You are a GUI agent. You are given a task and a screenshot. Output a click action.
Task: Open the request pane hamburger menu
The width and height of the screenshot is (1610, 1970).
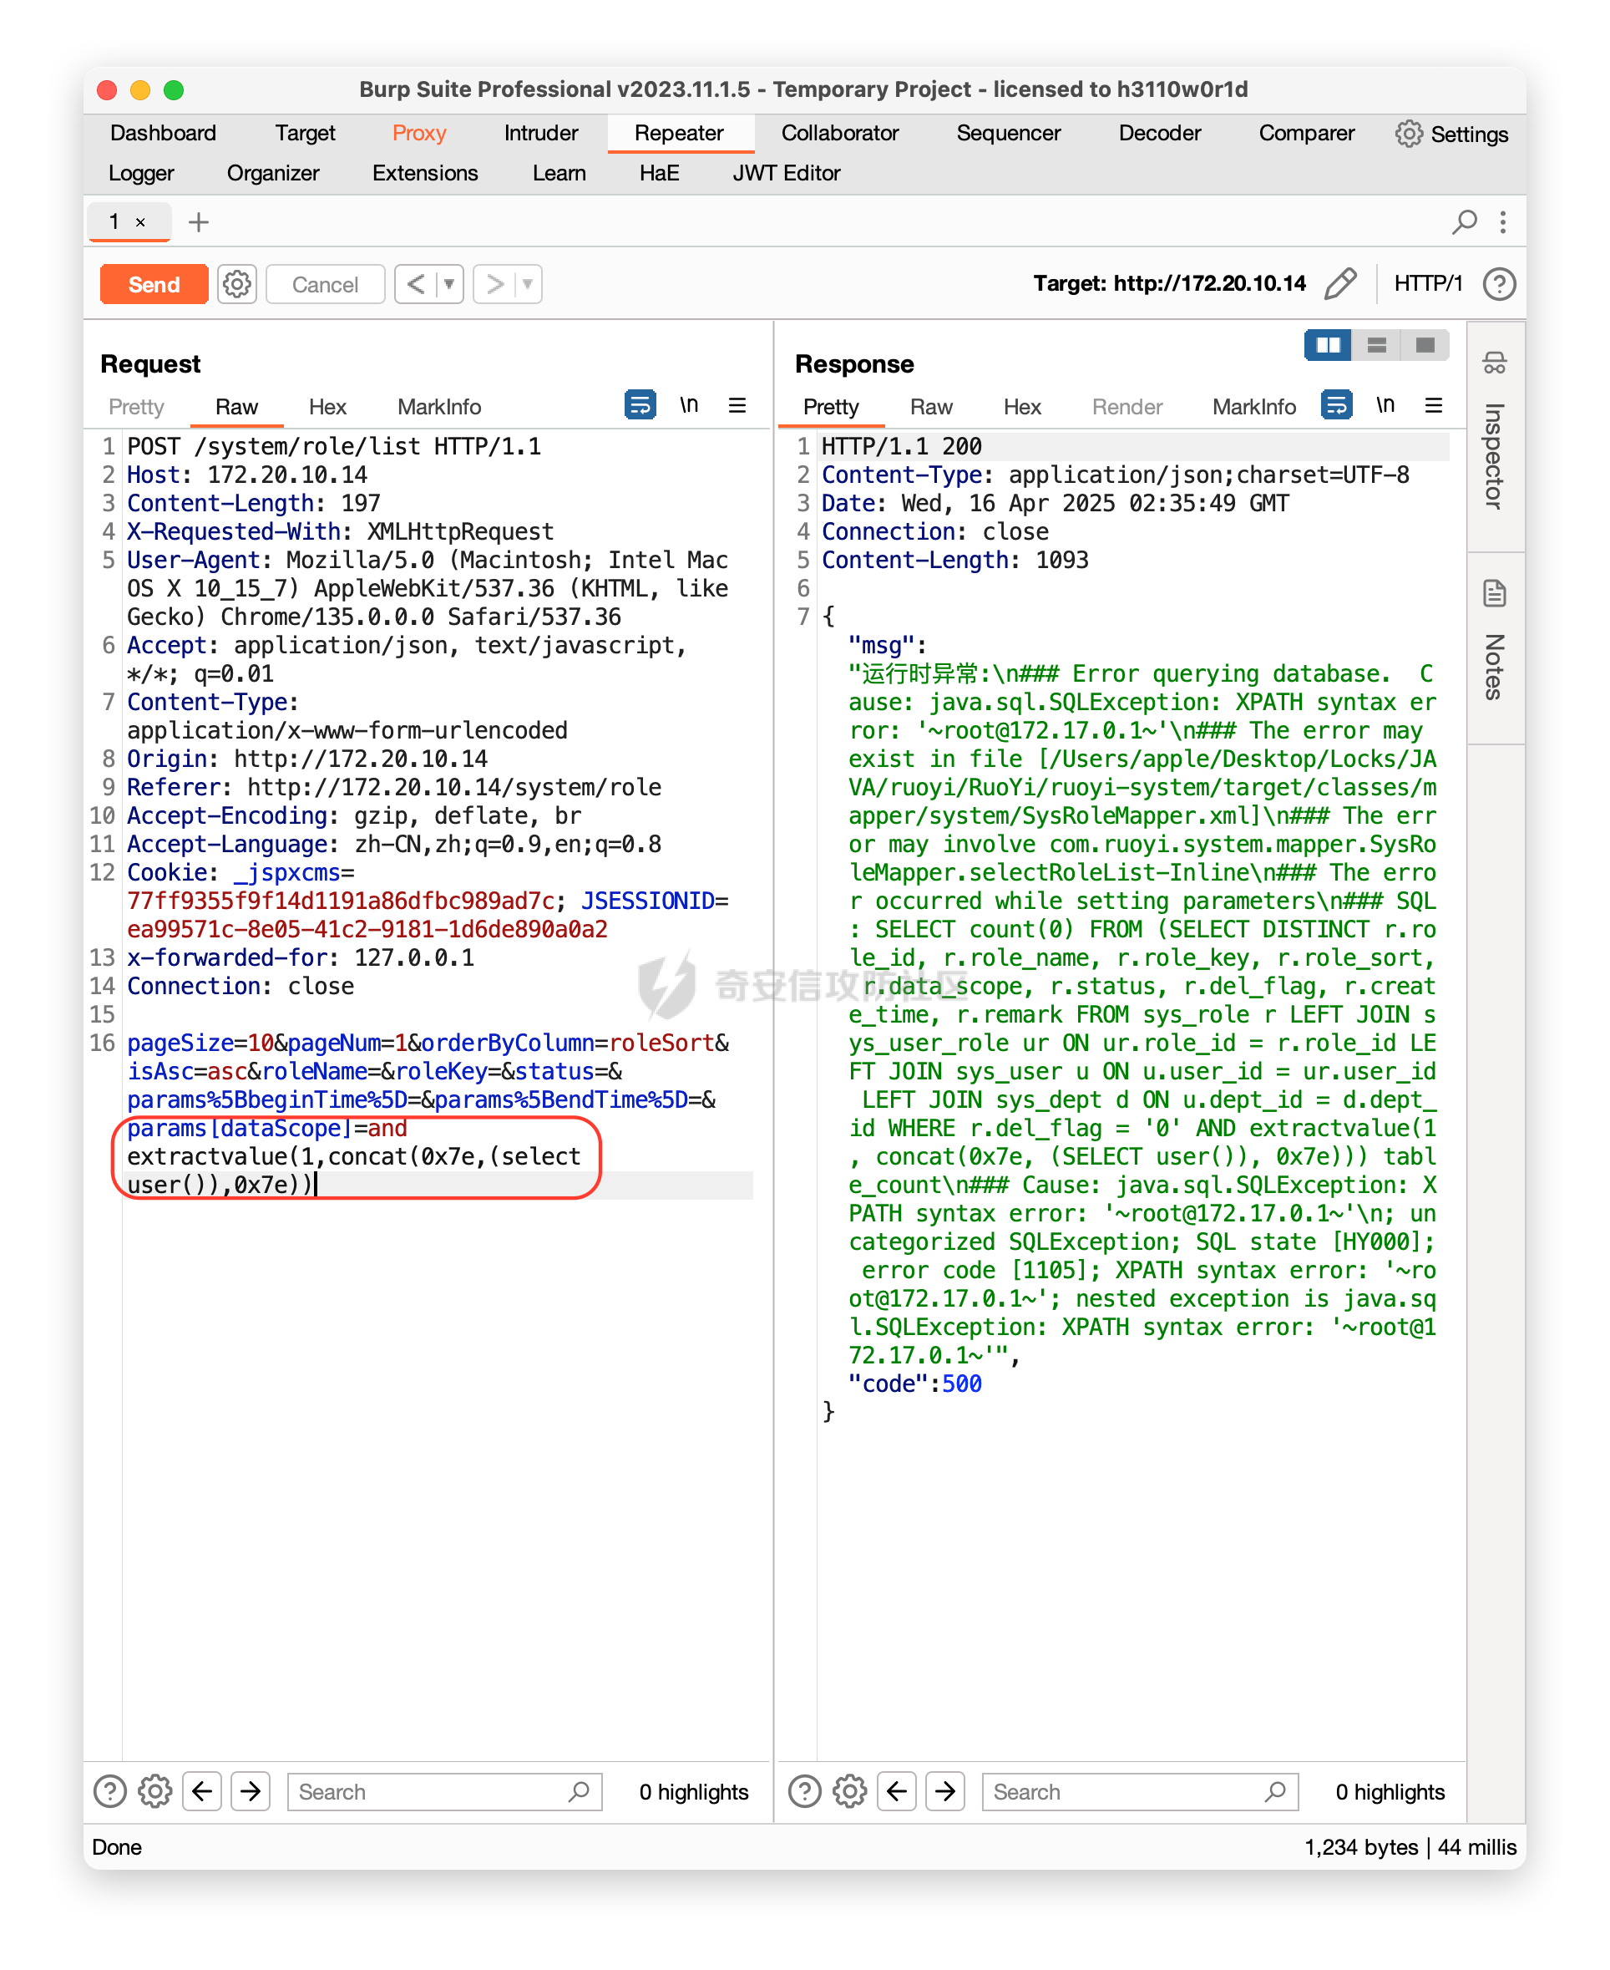tap(737, 405)
